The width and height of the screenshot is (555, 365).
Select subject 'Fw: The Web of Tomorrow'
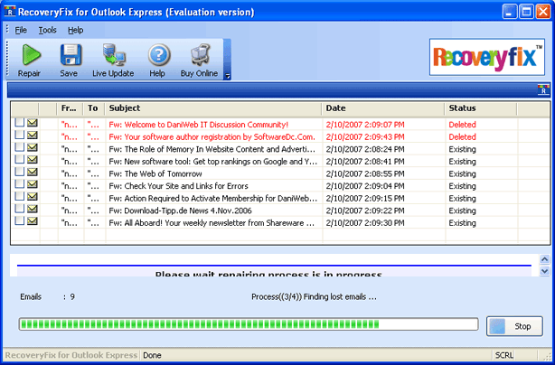pyautogui.click(x=155, y=174)
